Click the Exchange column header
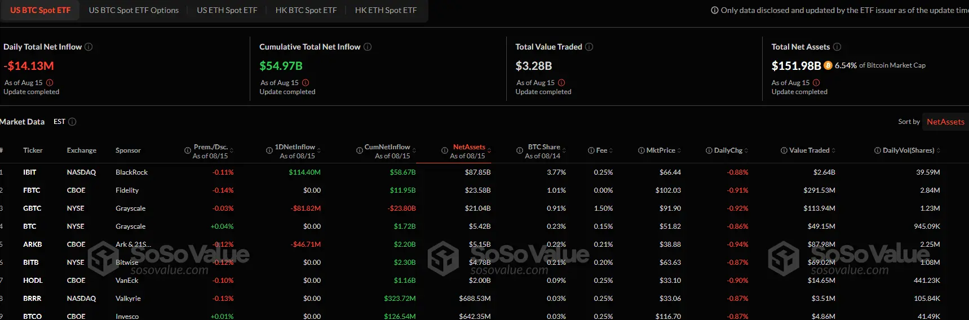Viewport: 969px width, 320px height. (x=82, y=150)
